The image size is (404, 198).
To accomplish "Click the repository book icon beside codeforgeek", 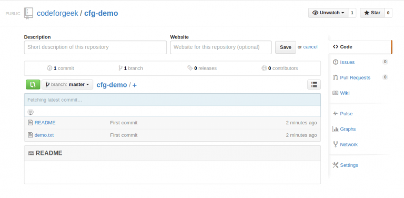I will [x=28, y=13].
